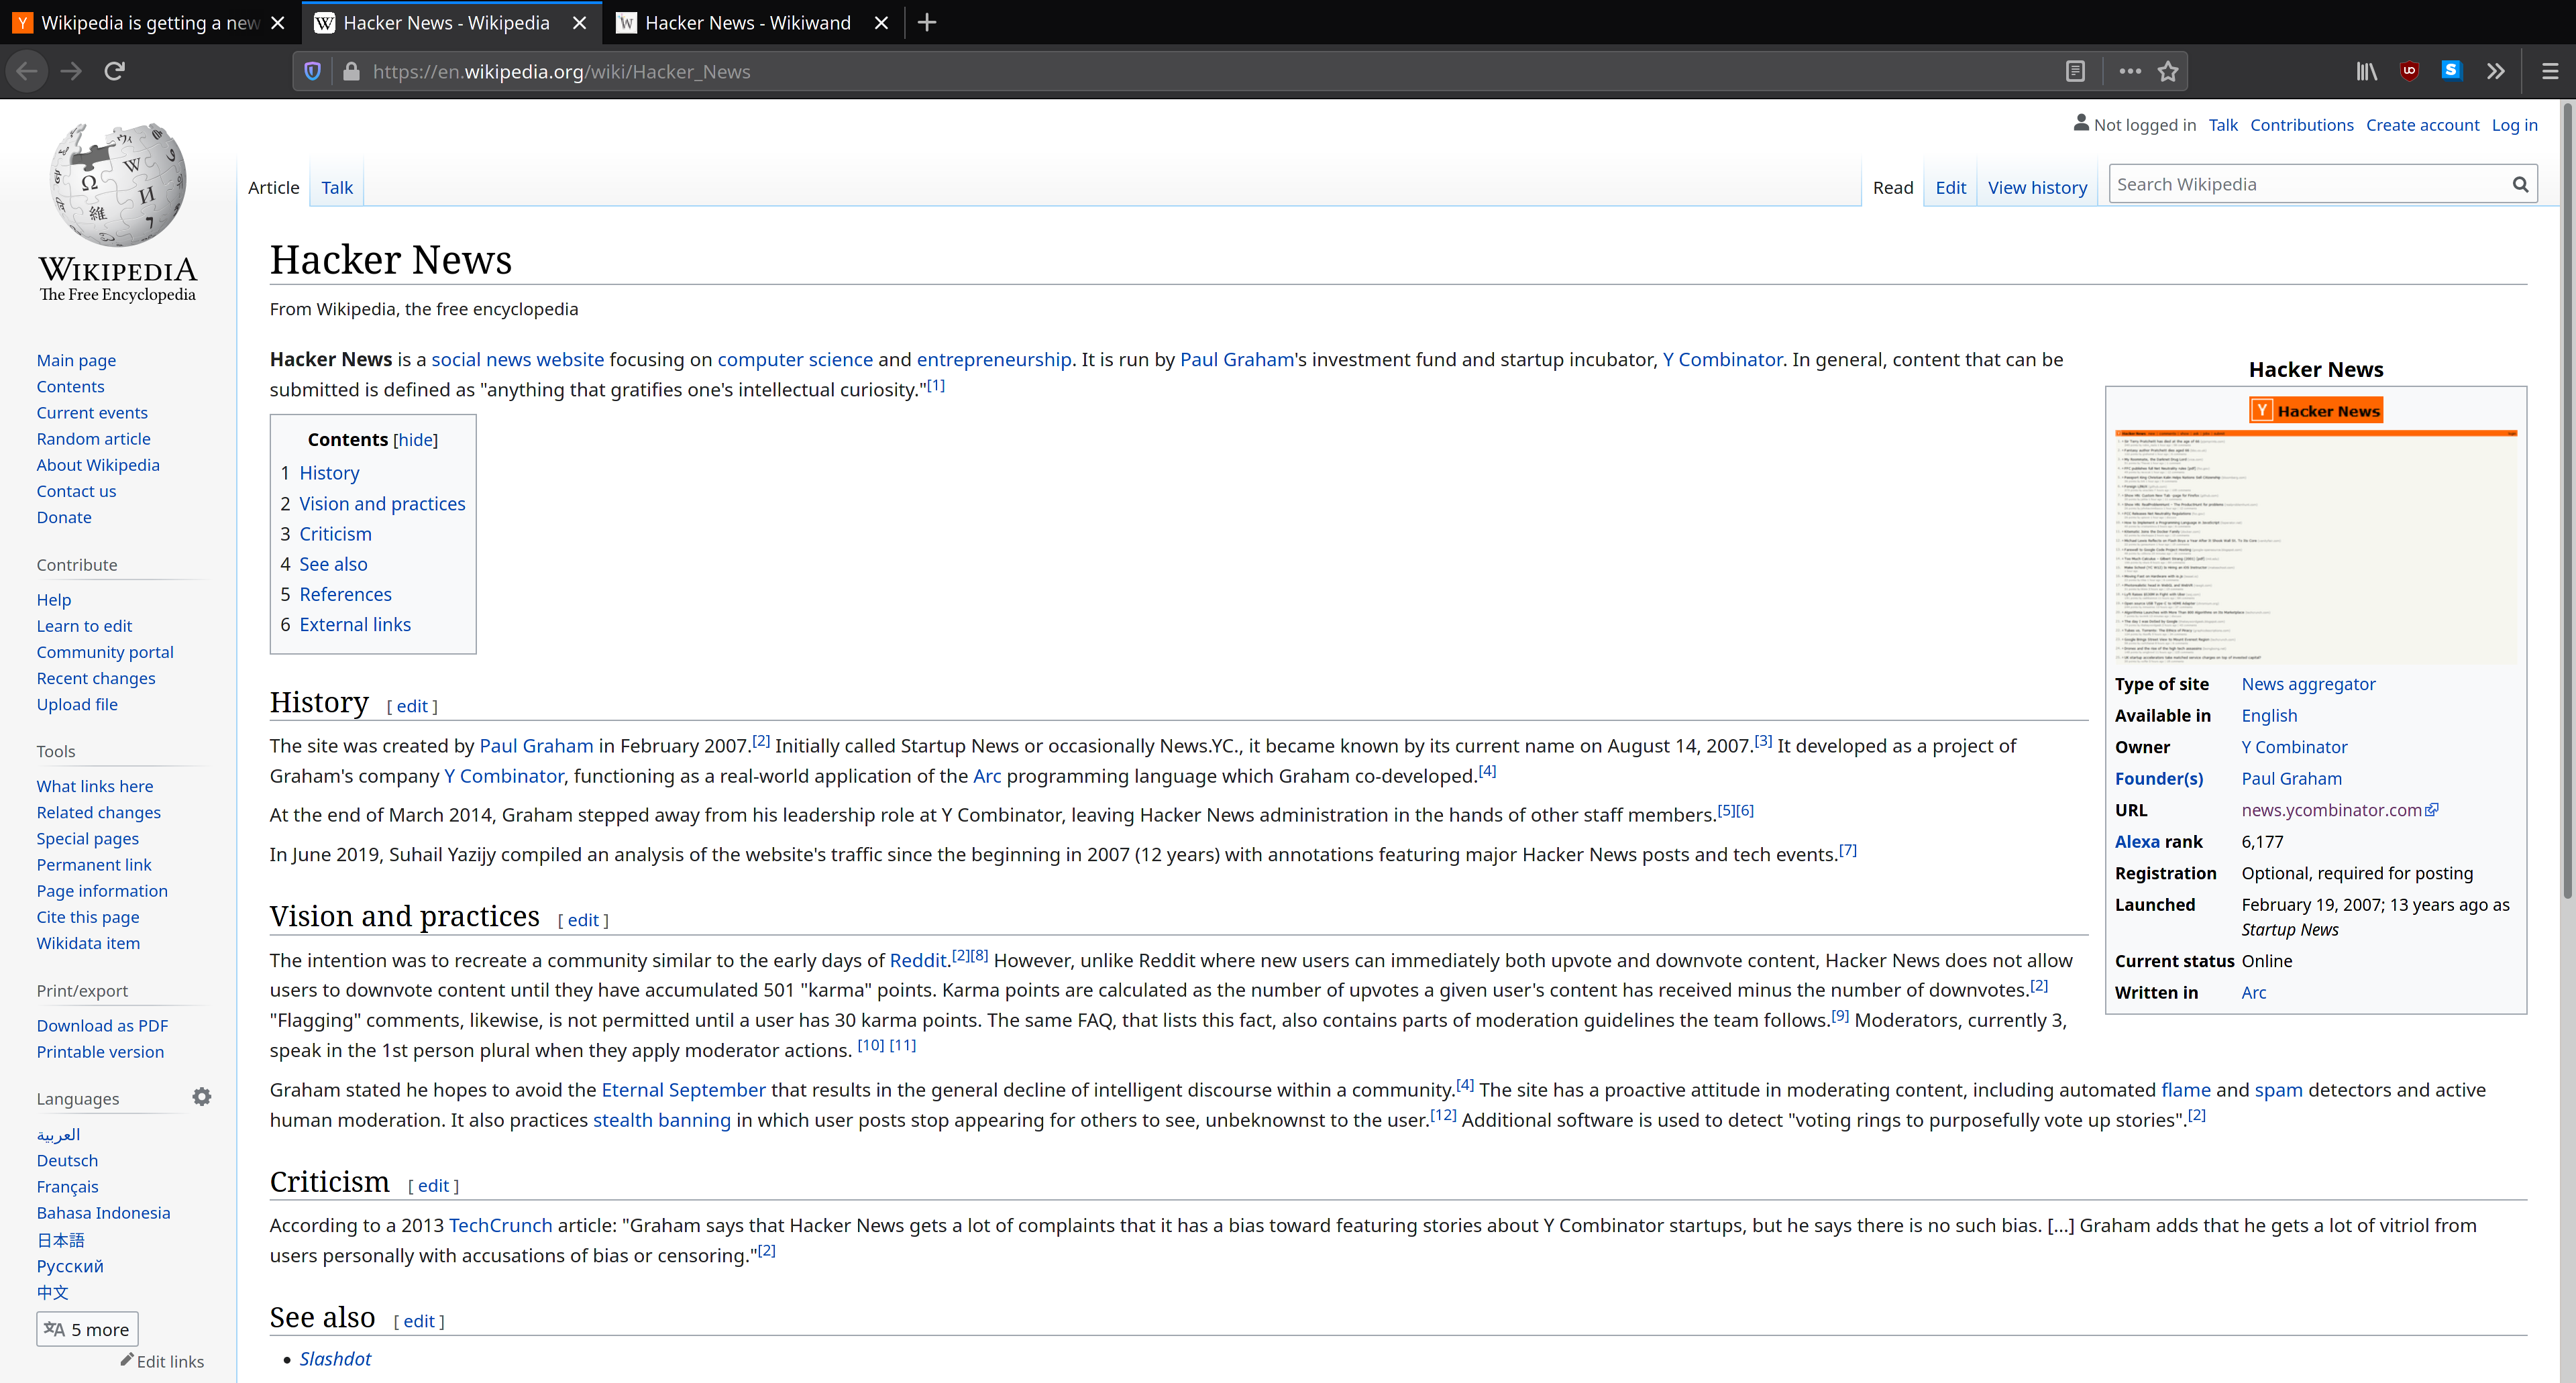
Task: Edit the History section
Action: click(x=412, y=706)
